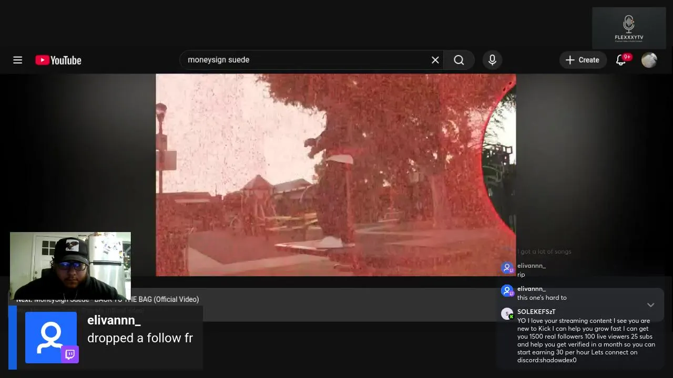The height and width of the screenshot is (378, 673).
Task: Click the 'rip' chat message
Action: click(521, 275)
